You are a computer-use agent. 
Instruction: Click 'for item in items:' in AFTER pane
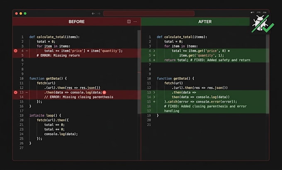click(x=181, y=46)
